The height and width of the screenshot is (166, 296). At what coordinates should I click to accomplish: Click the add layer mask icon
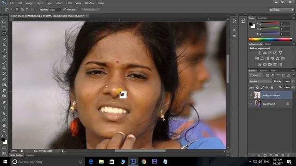click(x=265, y=155)
